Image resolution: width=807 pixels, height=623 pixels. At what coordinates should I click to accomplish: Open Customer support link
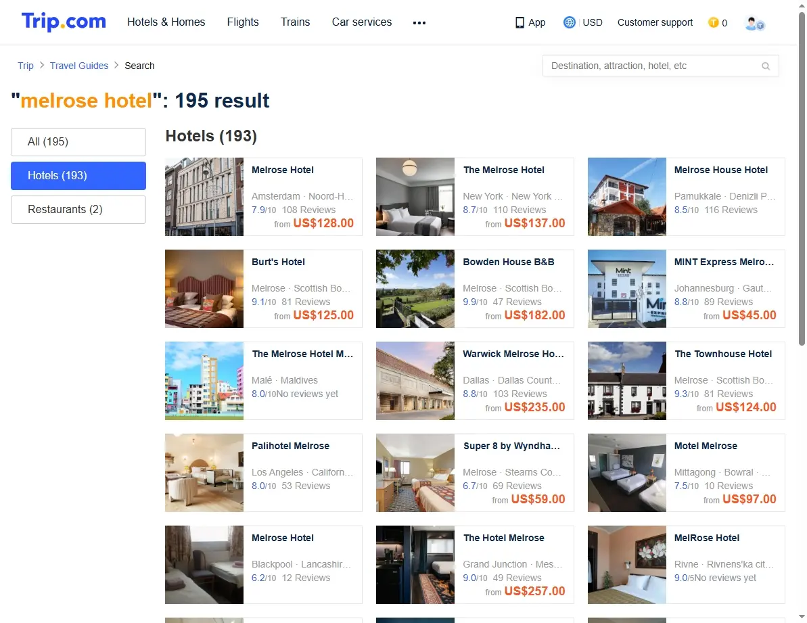[x=655, y=22]
